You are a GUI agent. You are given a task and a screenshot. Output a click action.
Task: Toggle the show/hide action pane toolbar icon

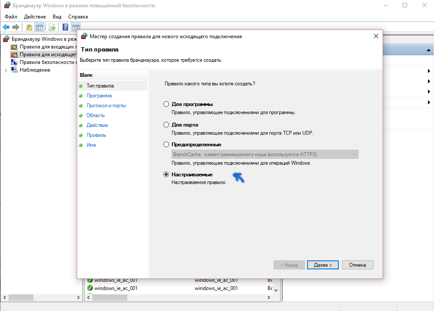tap(76, 27)
